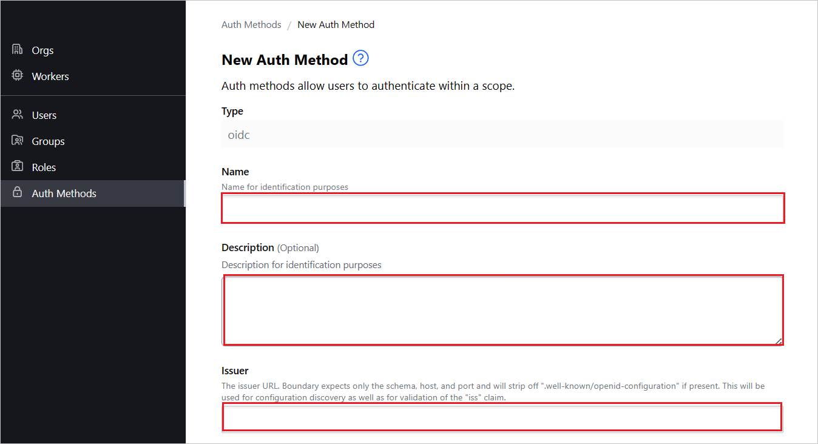Click the Orgs building icon
818x444 pixels.
[x=17, y=50]
